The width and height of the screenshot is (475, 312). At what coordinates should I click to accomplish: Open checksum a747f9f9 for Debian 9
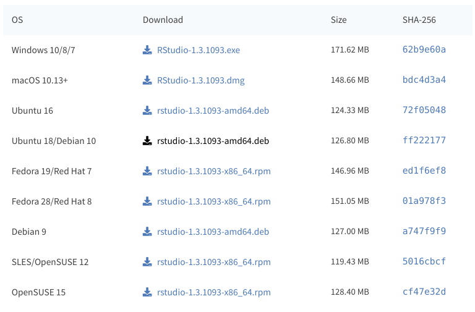click(424, 231)
